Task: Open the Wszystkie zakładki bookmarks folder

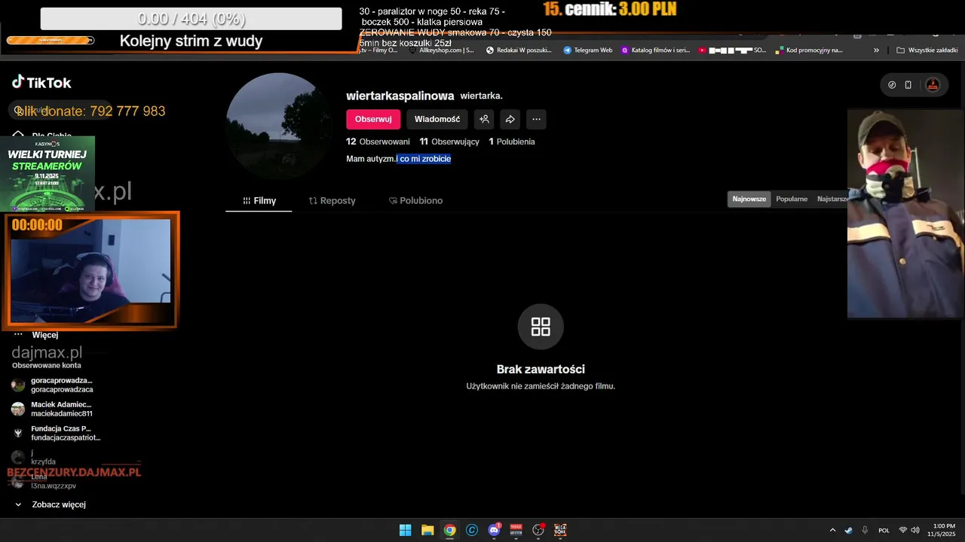Action: click(927, 50)
